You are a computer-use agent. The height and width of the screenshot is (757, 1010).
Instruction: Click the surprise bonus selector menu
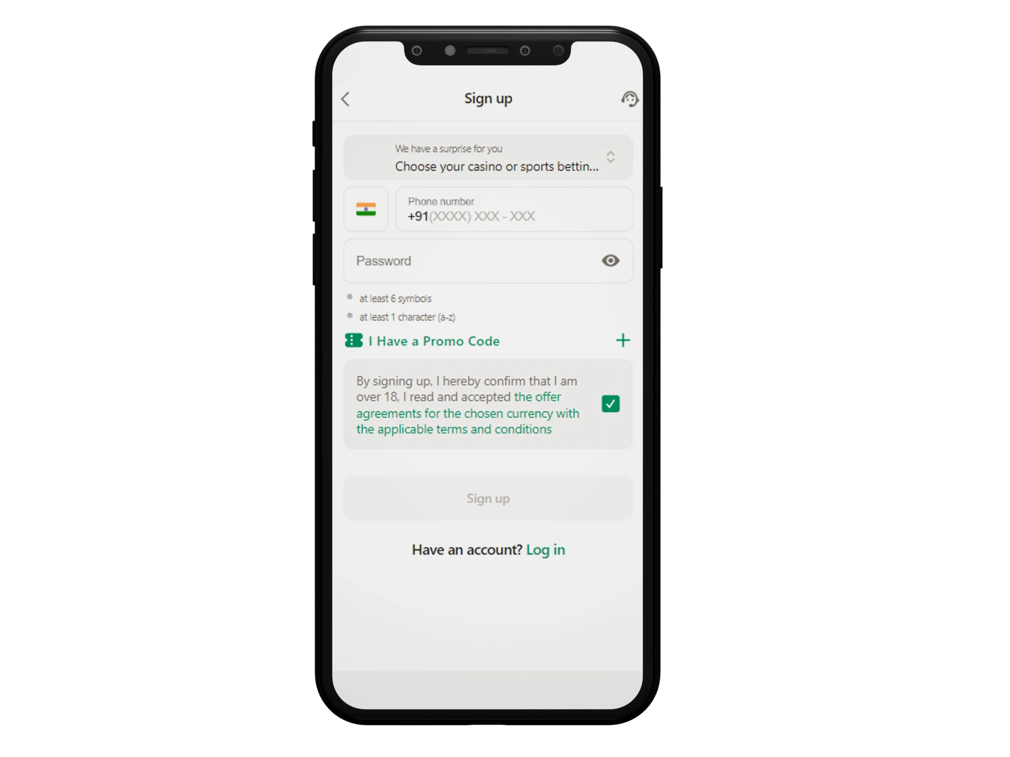[488, 157]
